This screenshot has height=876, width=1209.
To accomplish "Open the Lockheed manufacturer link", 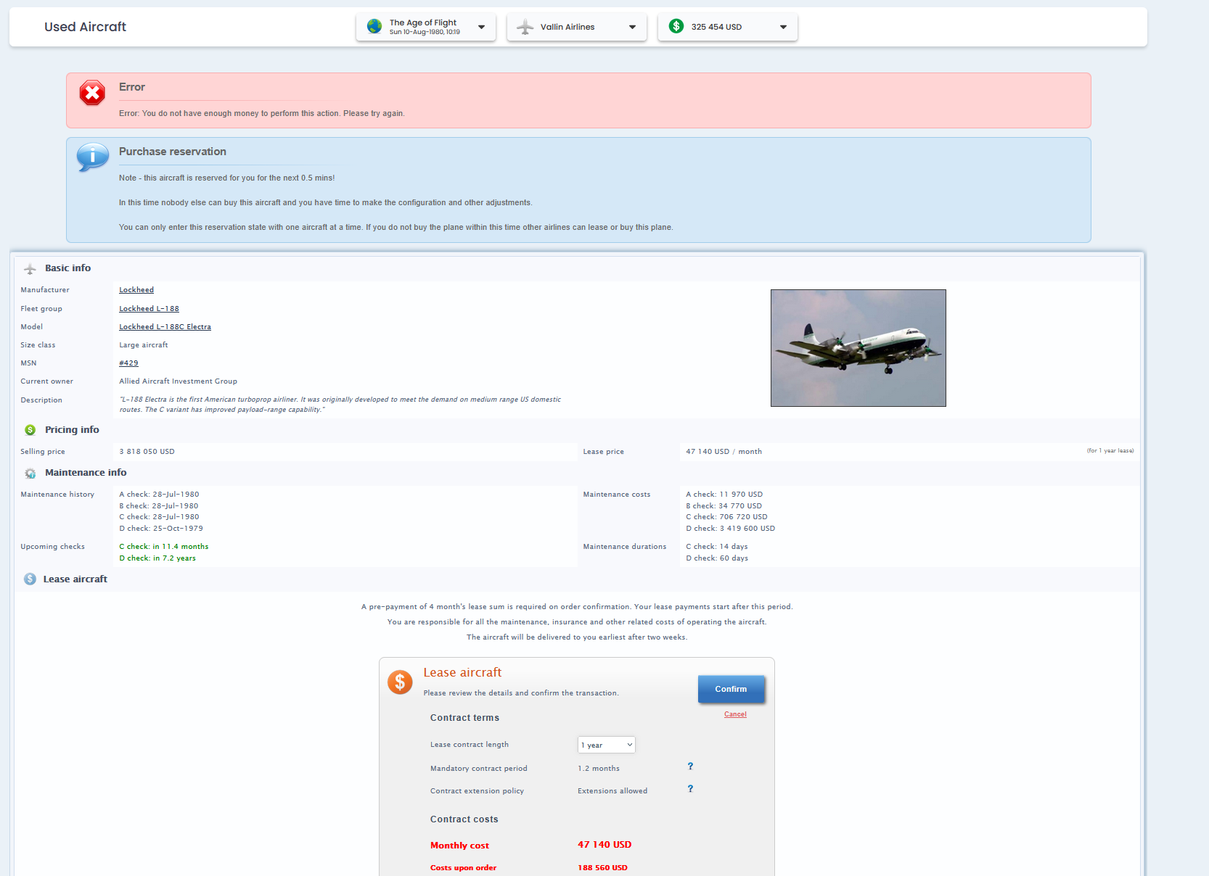I will point(136,289).
